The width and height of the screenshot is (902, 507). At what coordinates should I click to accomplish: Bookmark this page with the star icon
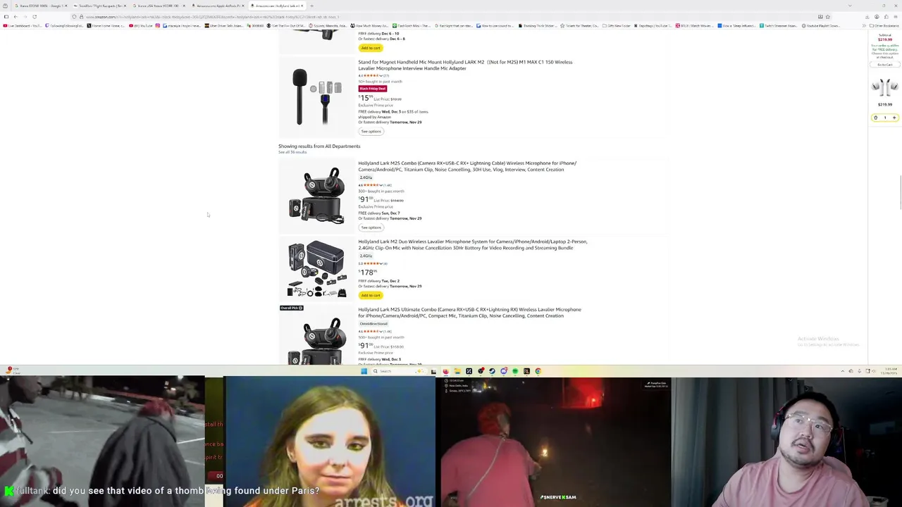click(828, 17)
